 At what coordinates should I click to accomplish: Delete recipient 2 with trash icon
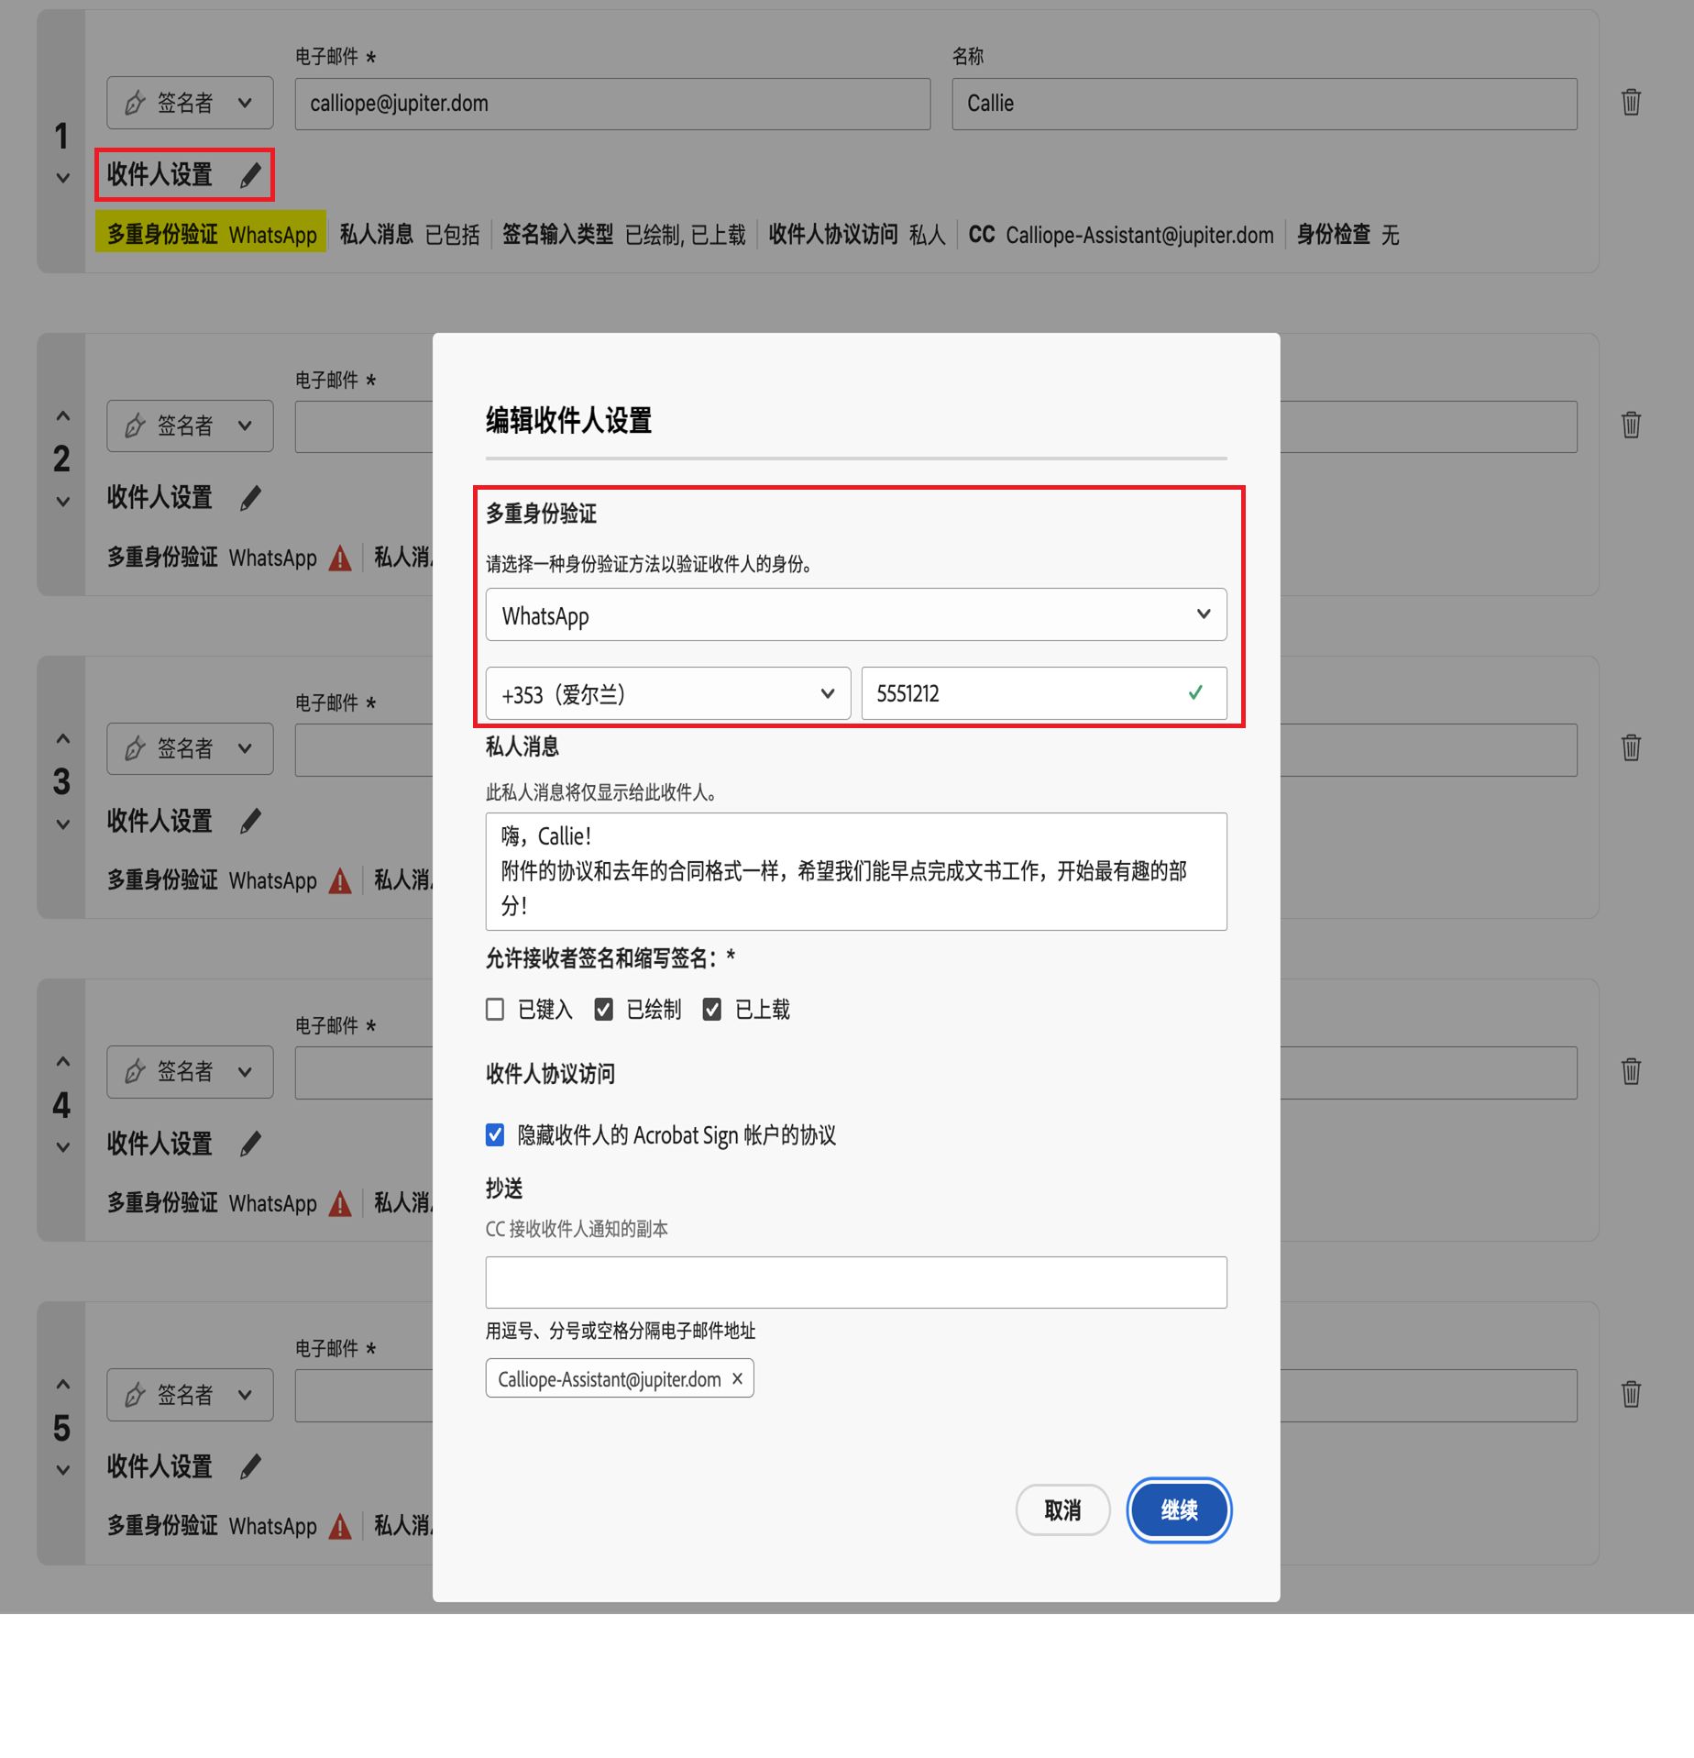pos(1631,425)
